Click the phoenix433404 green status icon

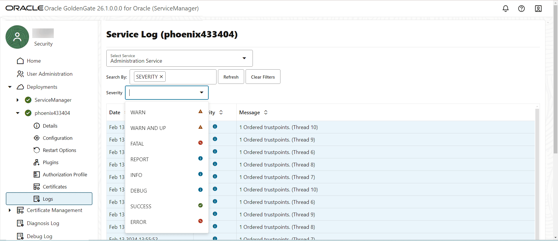[x=28, y=113]
